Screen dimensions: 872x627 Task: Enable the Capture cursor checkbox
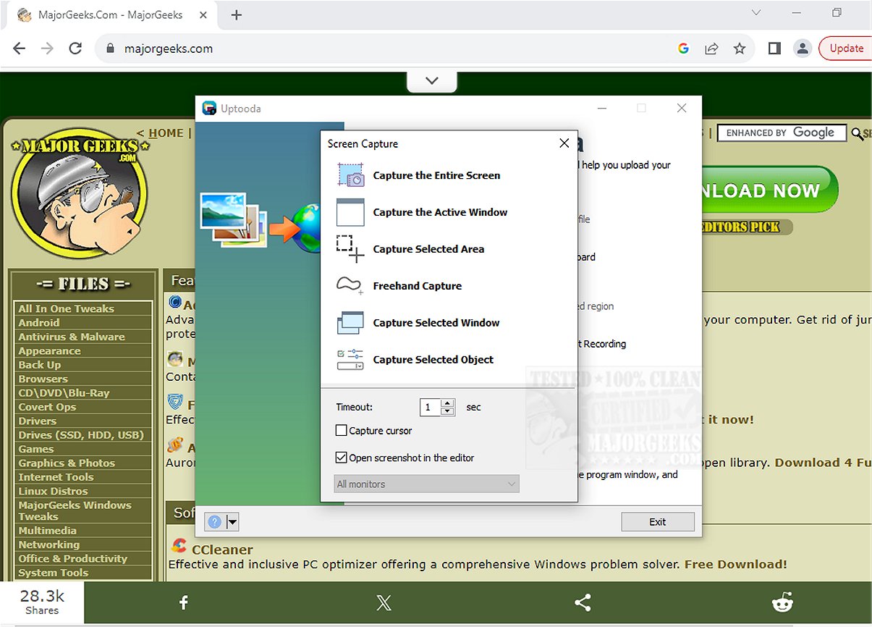tap(342, 431)
